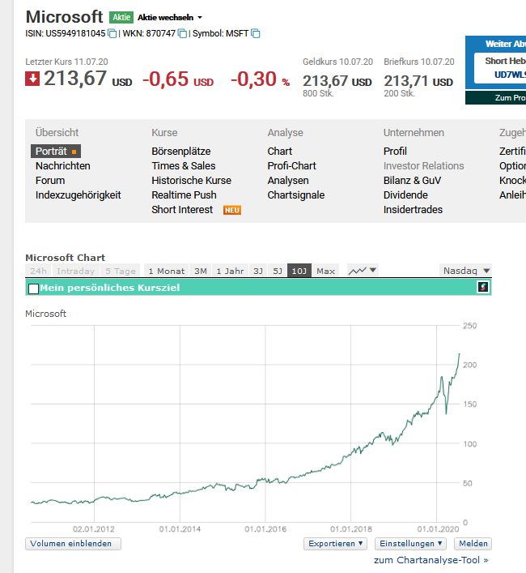
Task: Open chart type dropdown arrow
Action: [x=373, y=271]
